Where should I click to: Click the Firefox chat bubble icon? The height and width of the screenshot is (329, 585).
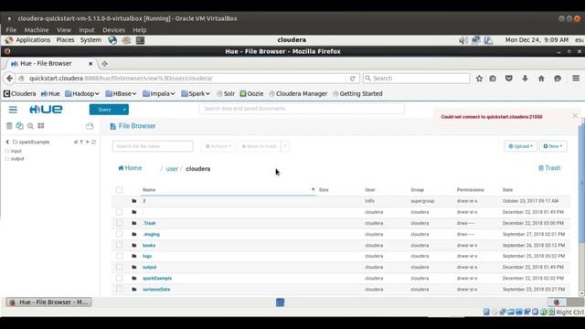coord(558,79)
